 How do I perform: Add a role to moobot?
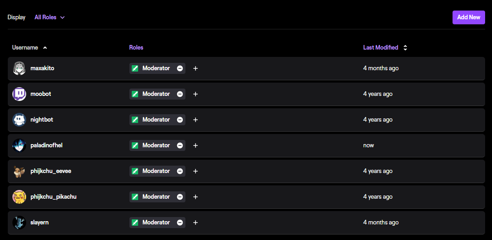[x=195, y=94]
